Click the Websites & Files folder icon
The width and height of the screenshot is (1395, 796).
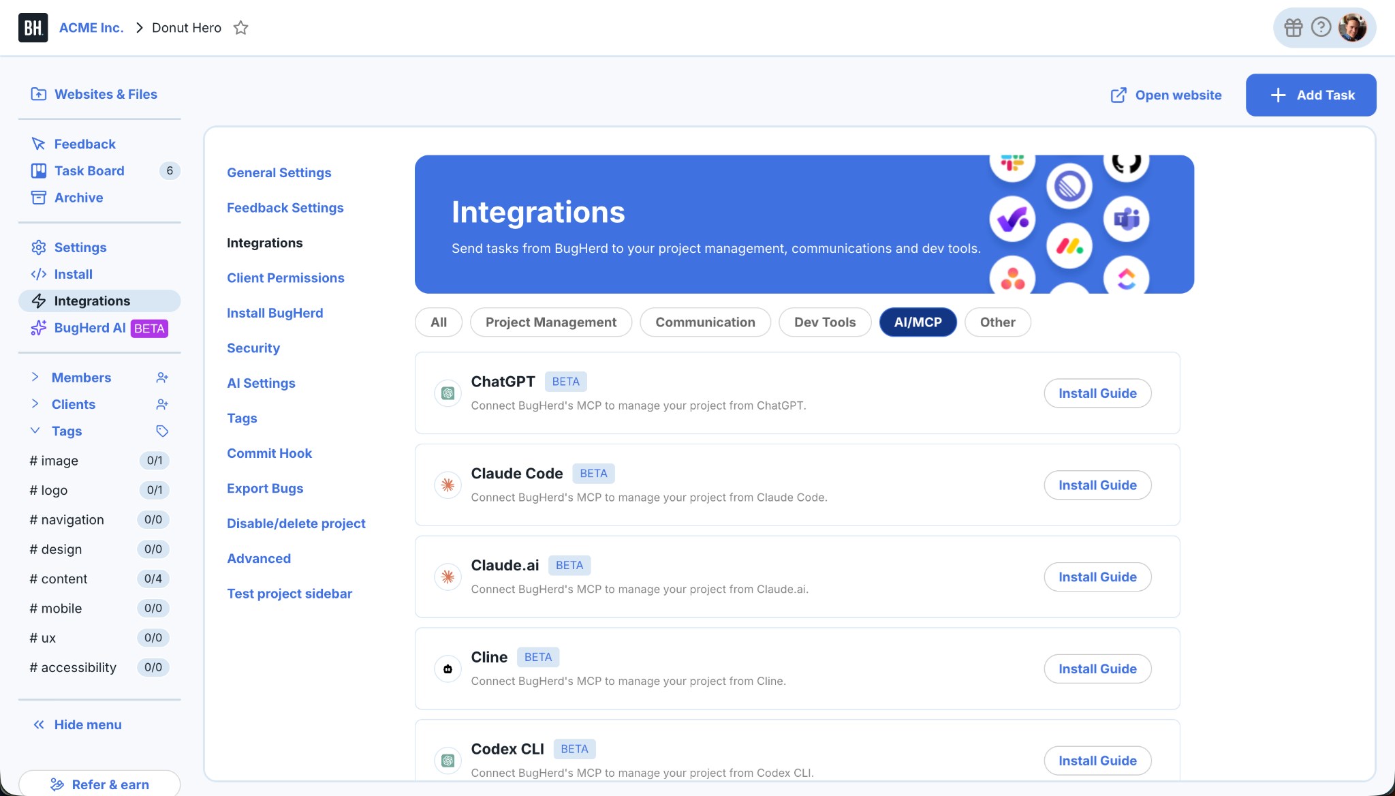pyautogui.click(x=39, y=94)
